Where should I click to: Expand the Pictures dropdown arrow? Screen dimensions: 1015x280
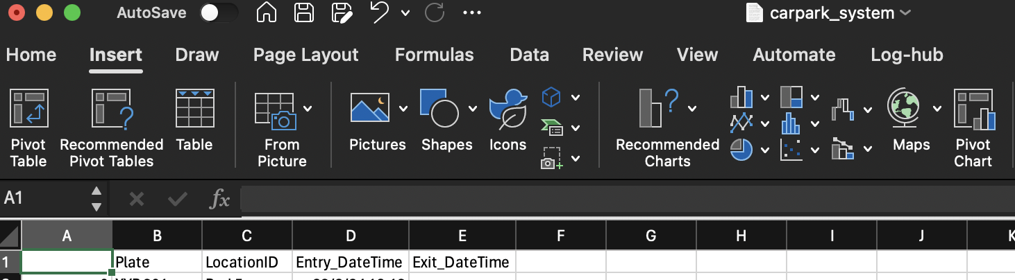pyautogui.click(x=403, y=109)
